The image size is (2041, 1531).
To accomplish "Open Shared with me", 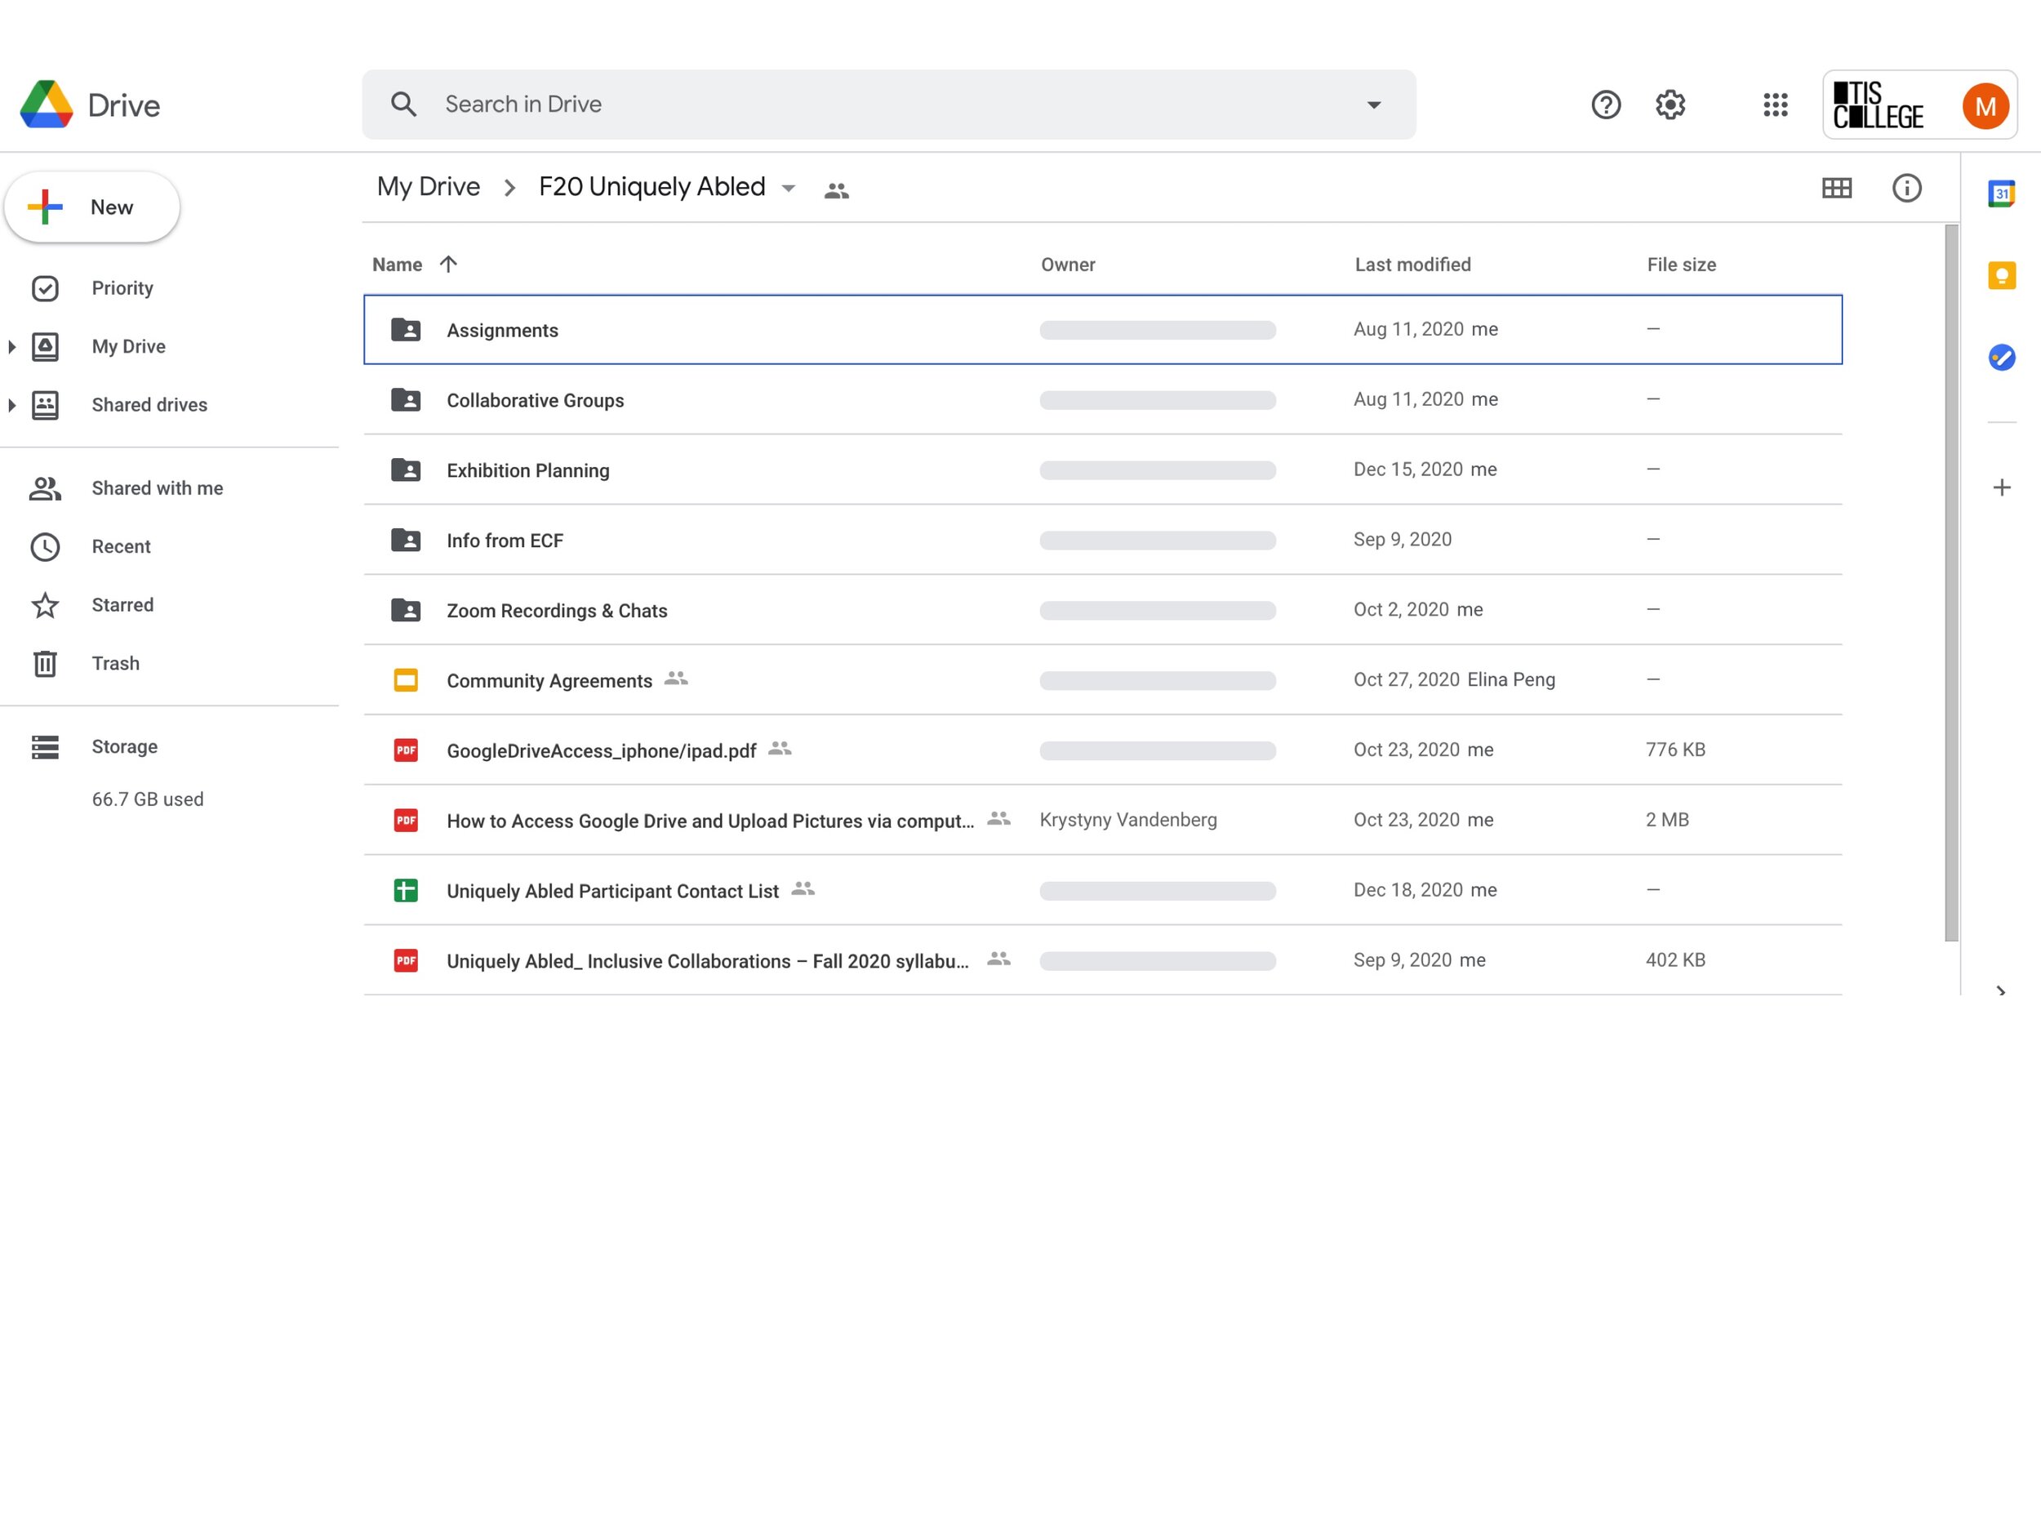I will tap(157, 487).
